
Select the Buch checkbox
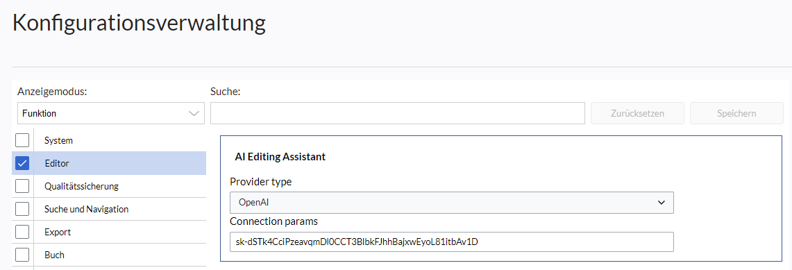point(22,255)
